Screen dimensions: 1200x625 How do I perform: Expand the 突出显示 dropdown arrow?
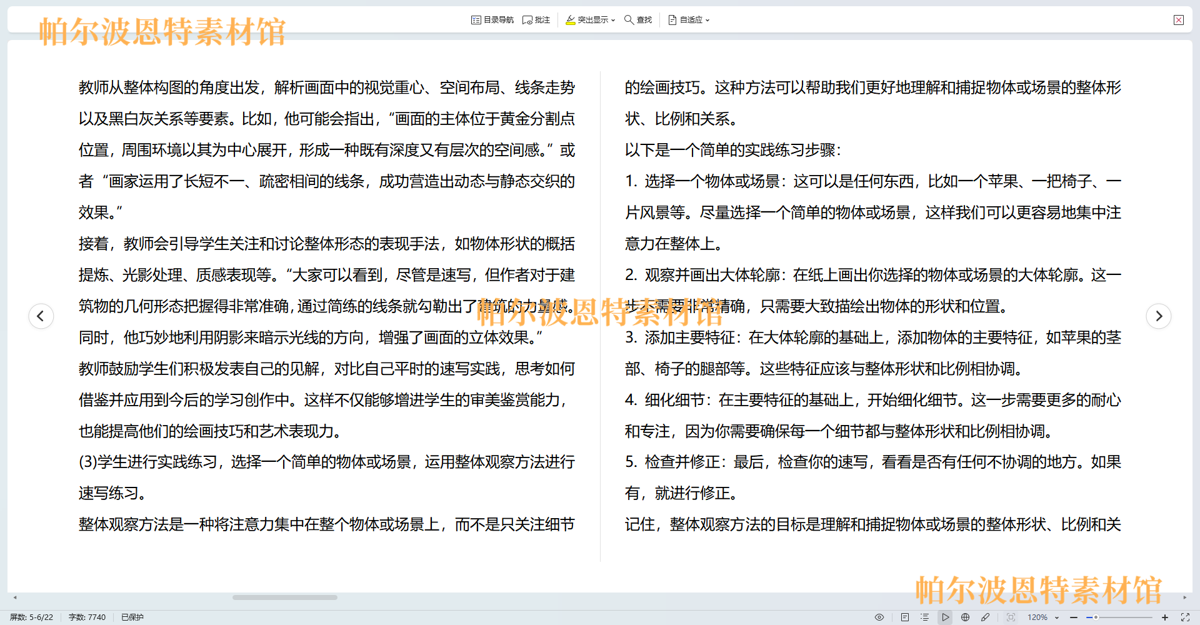point(613,21)
